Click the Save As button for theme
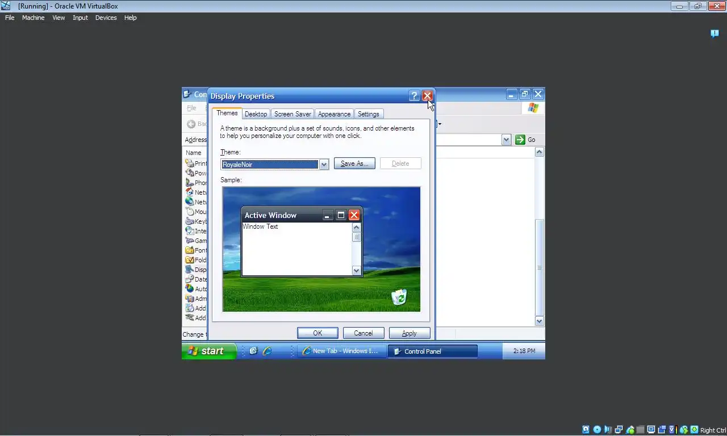Image resolution: width=727 pixels, height=436 pixels. (x=354, y=163)
